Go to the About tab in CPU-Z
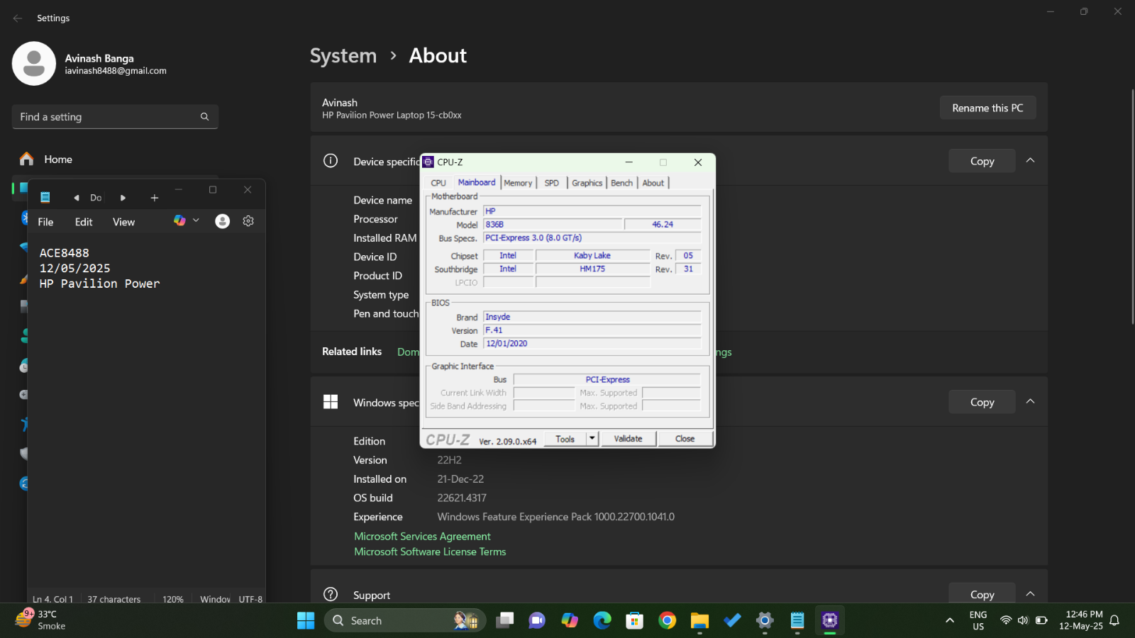The width and height of the screenshot is (1135, 638). pyautogui.click(x=653, y=183)
